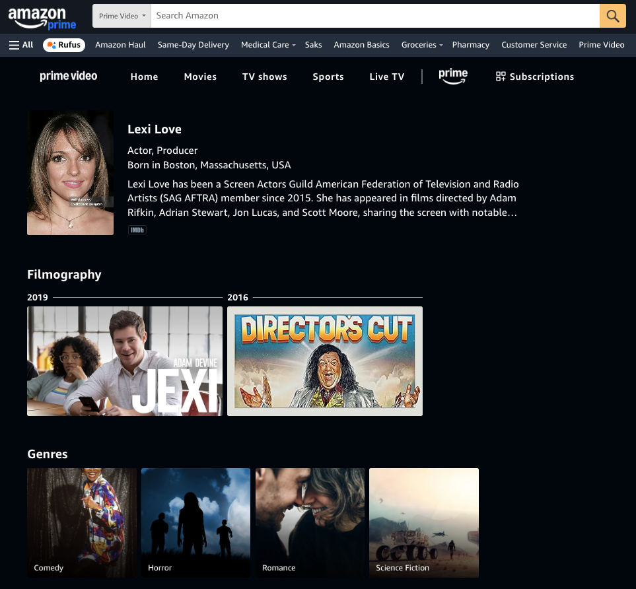The height and width of the screenshot is (589, 636).
Task: Open Prime Video in the top nav bar
Action: 601,45
